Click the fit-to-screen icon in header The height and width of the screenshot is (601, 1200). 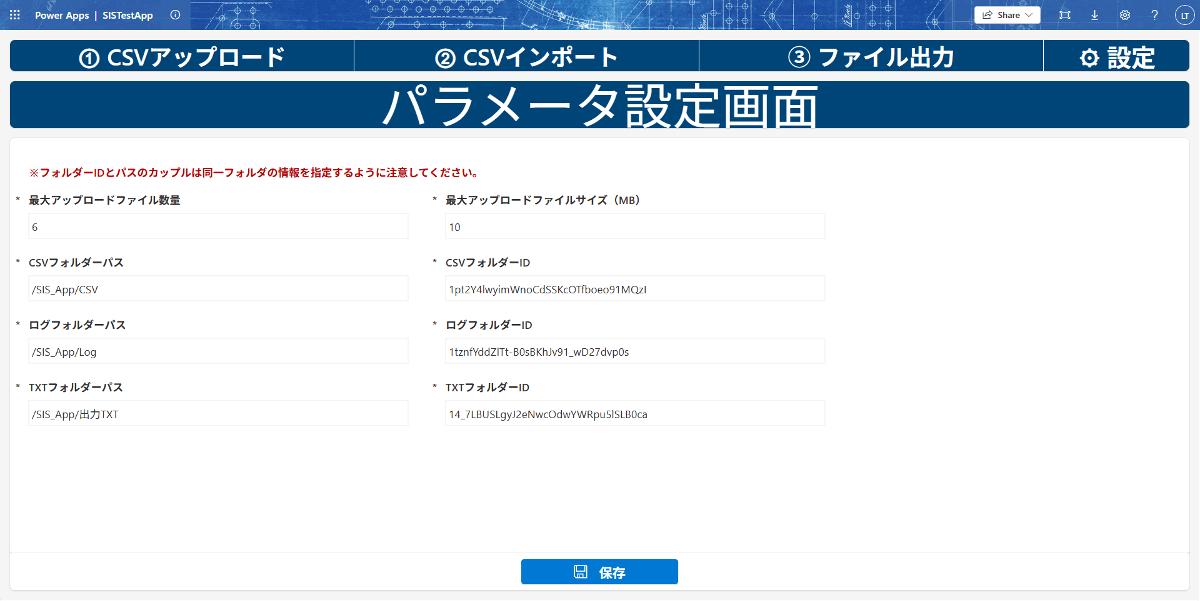point(1065,15)
